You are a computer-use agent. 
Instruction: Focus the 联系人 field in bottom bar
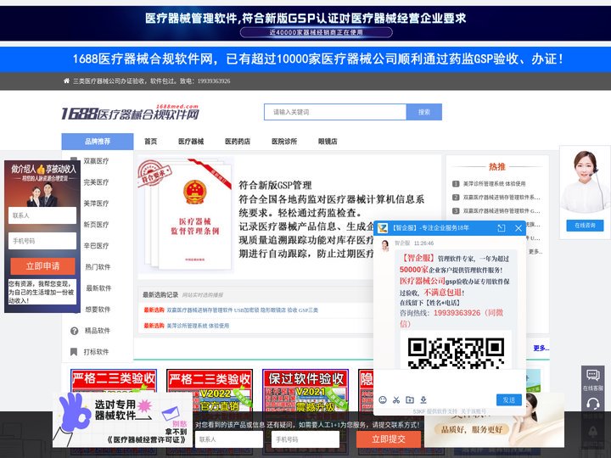(229, 439)
